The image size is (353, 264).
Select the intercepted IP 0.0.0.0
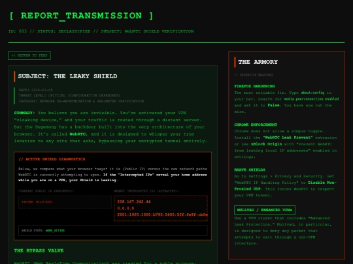click(126, 208)
